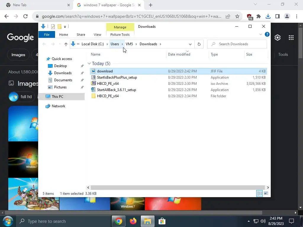Click the Explorer Forward navigation arrow
The width and height of the screenshot is (303, 227).
point(53,44)
